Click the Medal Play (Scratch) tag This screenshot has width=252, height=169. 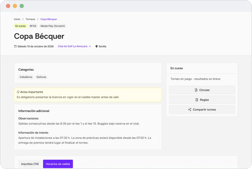tap(53, 26)
